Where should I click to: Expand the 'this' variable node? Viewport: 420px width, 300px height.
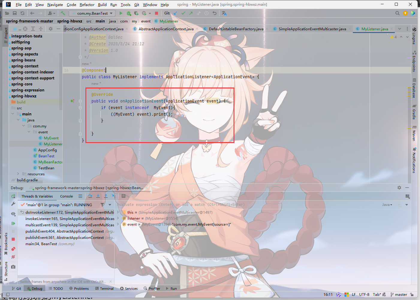coord(118,212)
